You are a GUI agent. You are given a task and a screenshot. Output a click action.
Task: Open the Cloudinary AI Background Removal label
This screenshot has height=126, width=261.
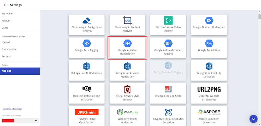click(x=87, y=29)
